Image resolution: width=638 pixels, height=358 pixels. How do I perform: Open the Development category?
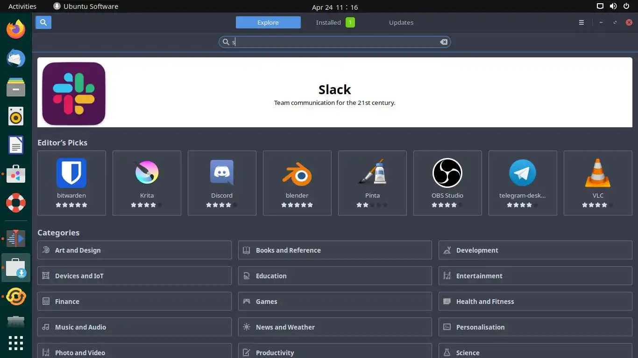(x=535, y=250)
